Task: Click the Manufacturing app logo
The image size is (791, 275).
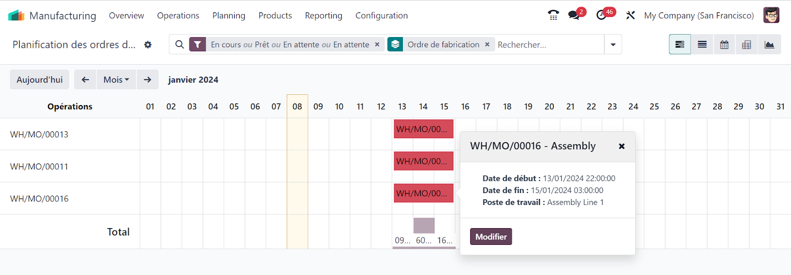Action: [x=16, y=15]
